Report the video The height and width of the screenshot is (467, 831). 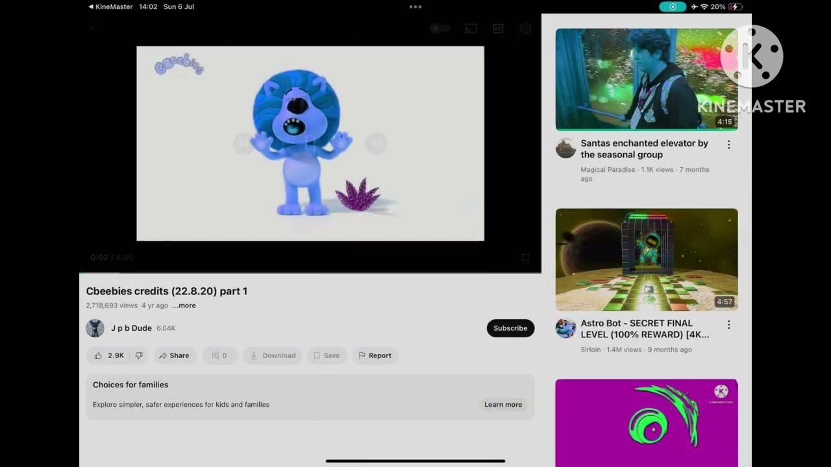coord(375,355)
